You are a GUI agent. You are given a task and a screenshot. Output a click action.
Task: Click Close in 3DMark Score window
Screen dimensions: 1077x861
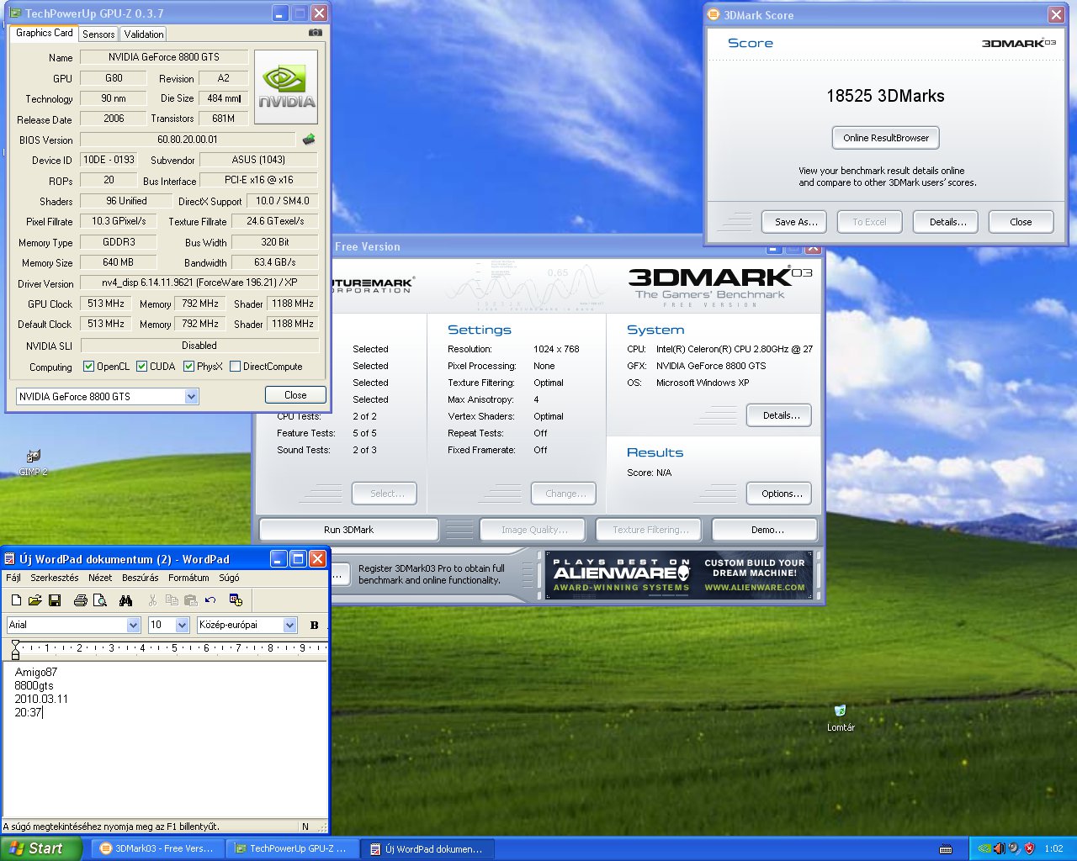tap(1021, 222)
